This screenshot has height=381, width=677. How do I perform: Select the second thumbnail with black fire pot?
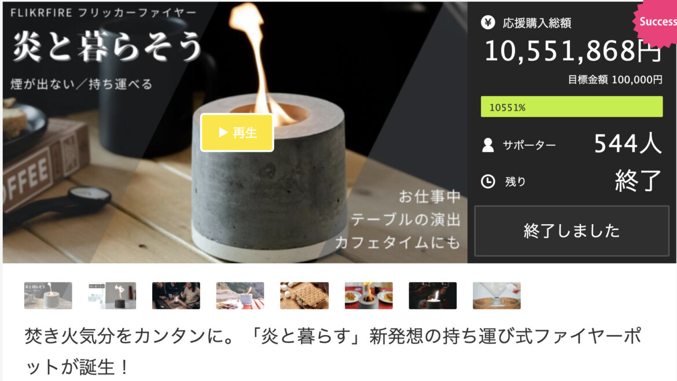(x=112, y=295)
